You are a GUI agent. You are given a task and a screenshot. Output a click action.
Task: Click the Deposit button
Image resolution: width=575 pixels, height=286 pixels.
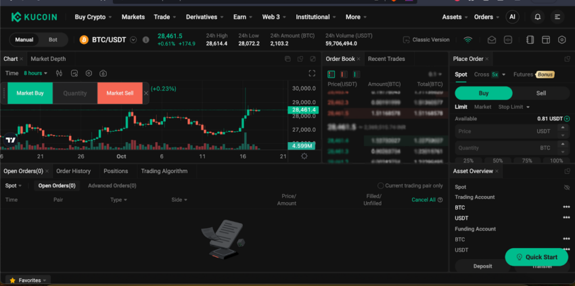point(482,266)
